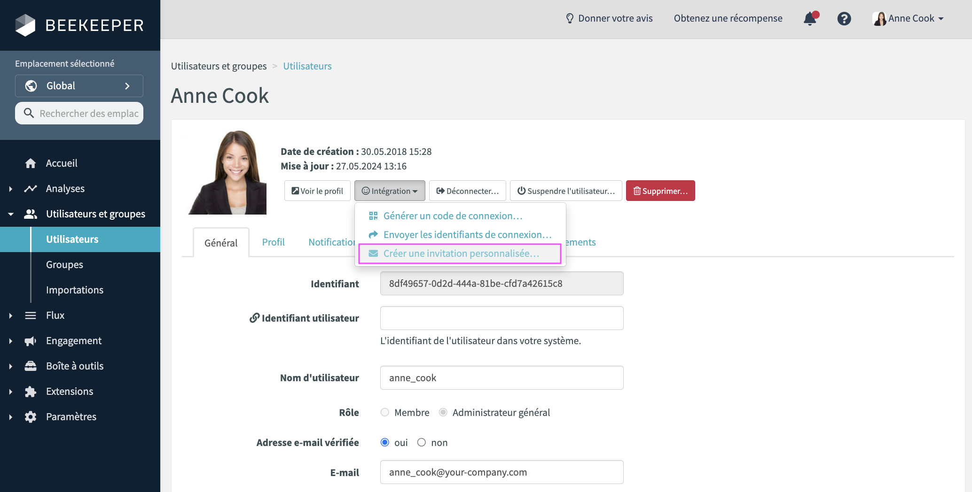The width and height of the screenshot is (972, 492).
Task: Expand the Analyses sidebar section
Action: (11, 189)
